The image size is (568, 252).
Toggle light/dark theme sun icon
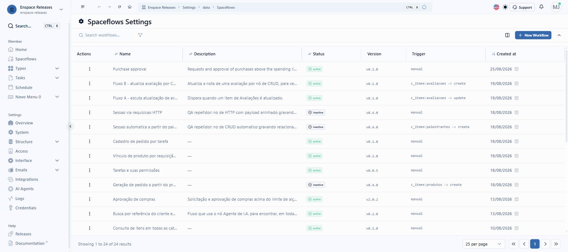(x=505, y=7)
